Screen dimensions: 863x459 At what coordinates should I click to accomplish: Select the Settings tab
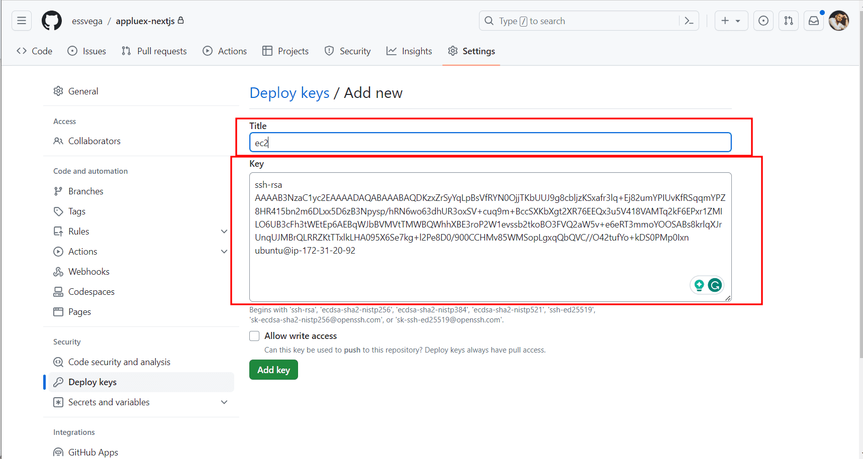tap(471, 51)
